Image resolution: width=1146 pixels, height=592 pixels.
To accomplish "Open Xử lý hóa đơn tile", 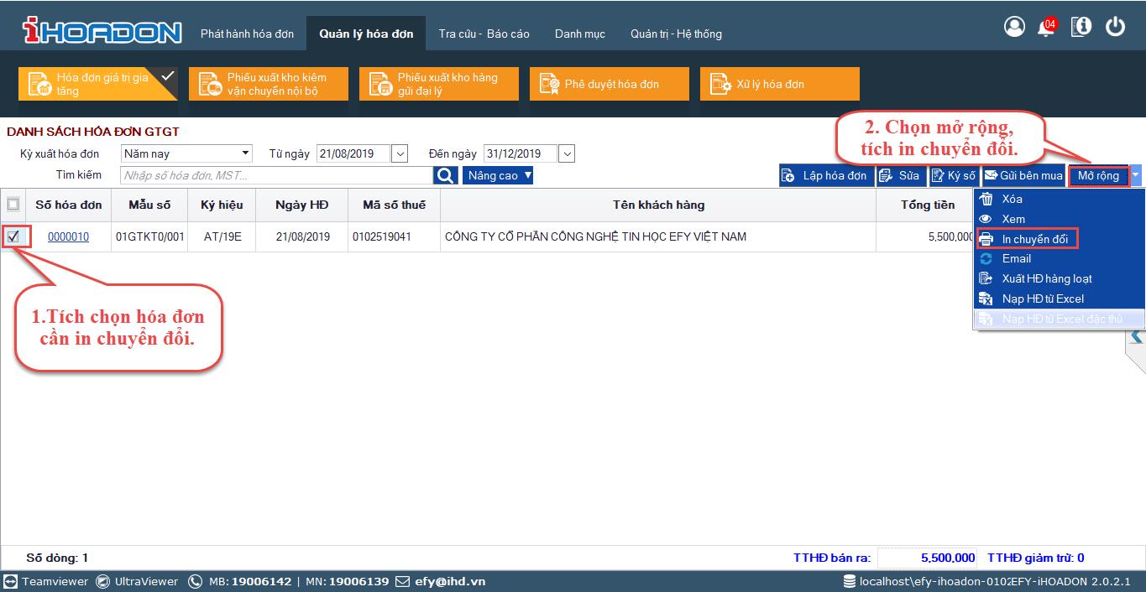I will click(x=779, y=84).
